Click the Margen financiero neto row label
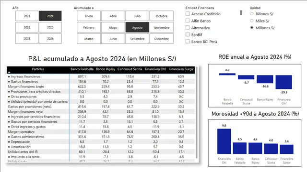This screenshot has height=172, width=307. coord(25,111)
